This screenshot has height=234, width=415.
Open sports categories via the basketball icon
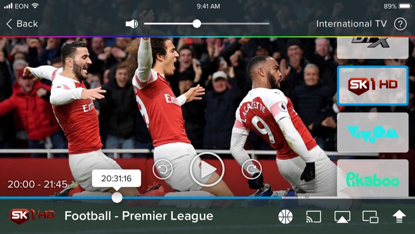(x=286, y=216)
